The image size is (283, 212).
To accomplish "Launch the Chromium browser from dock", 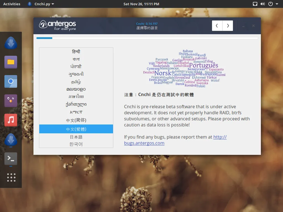I will (x=11, y=81).
